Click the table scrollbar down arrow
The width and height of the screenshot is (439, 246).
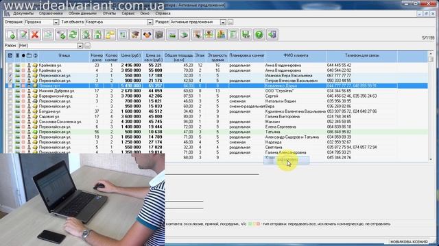click(431, 159)
